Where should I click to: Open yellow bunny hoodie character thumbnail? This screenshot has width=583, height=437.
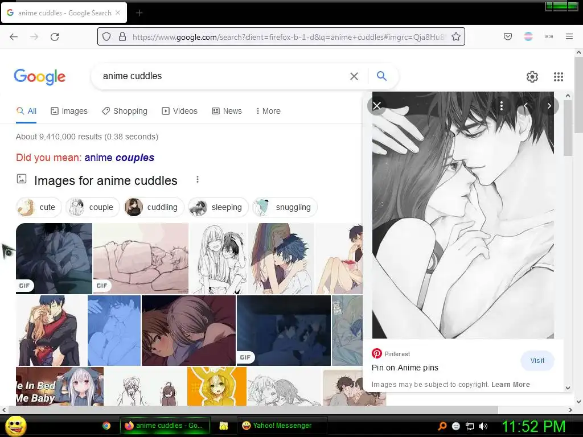click(217, 386)
